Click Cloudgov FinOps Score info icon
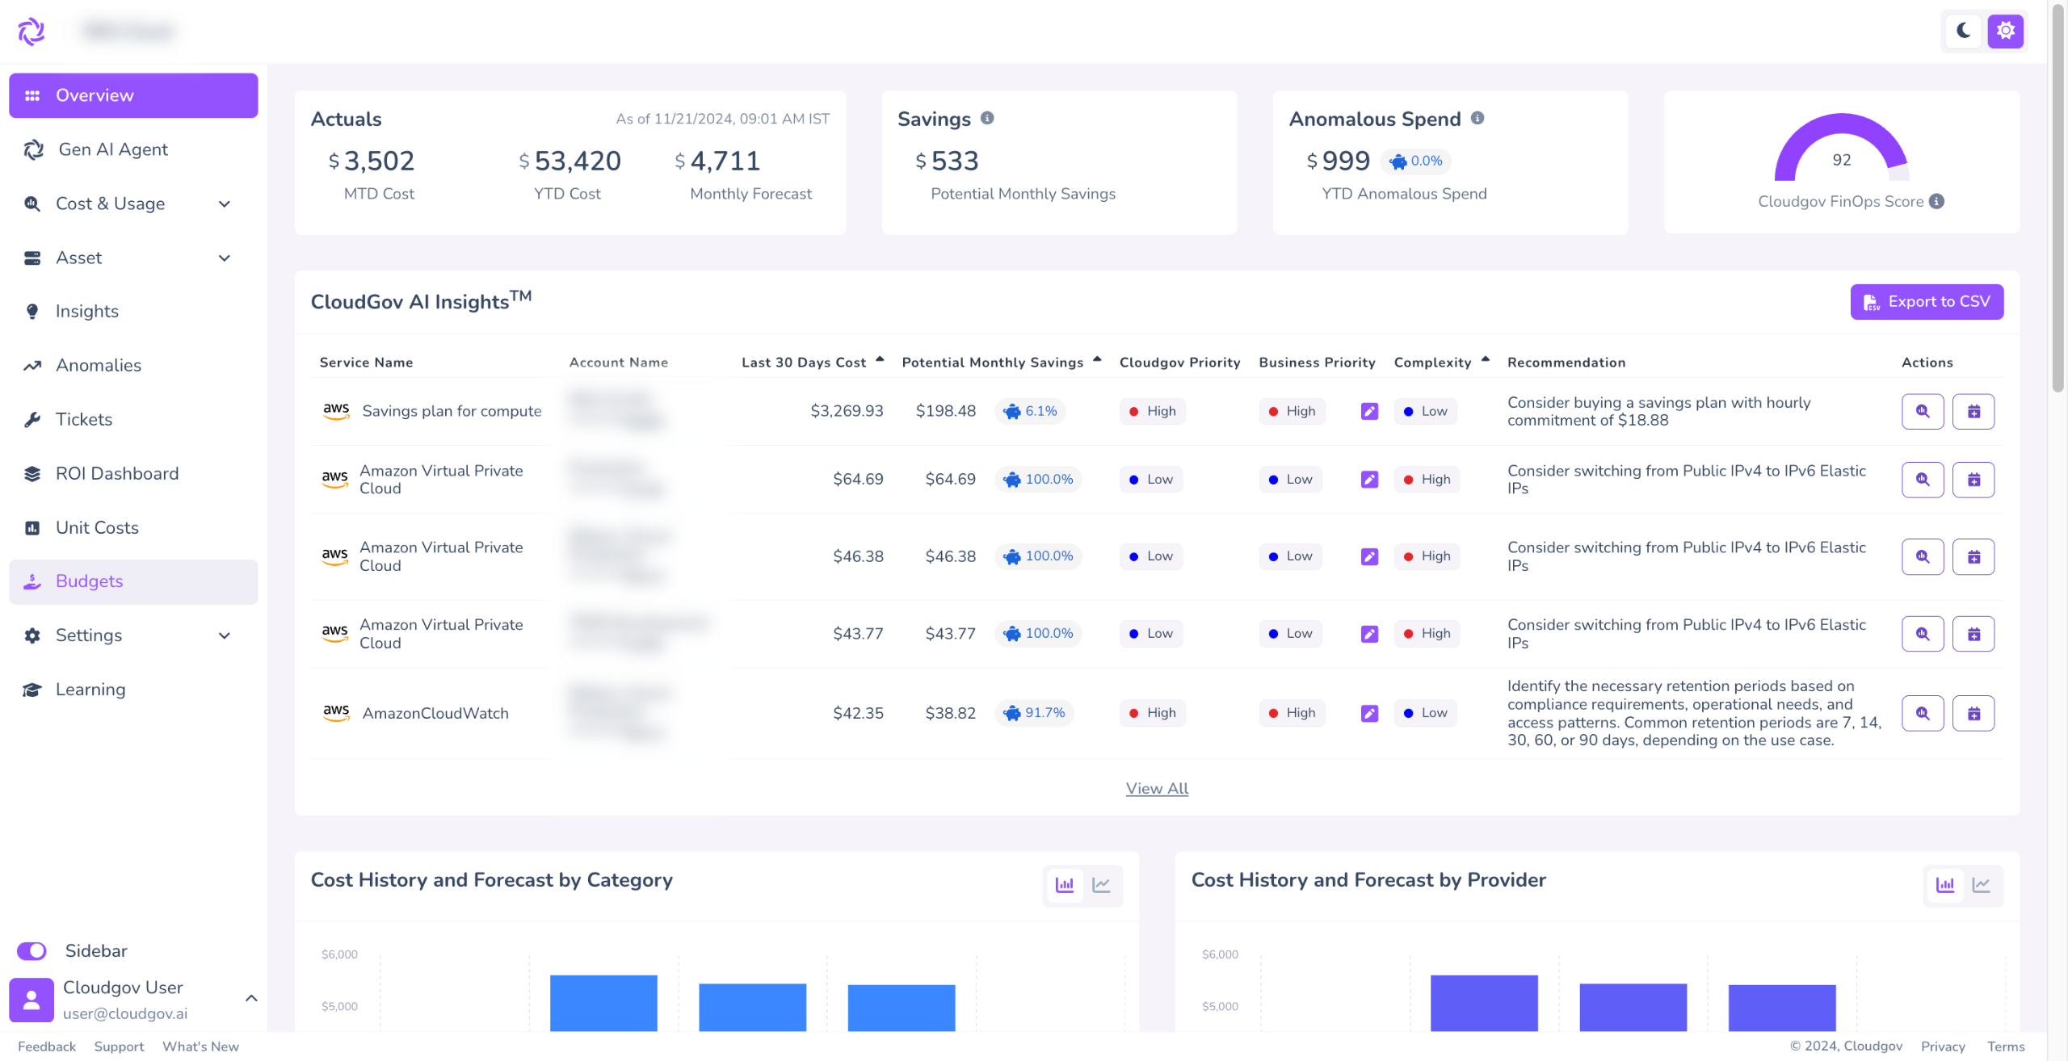This screenshot has height=1061, width=2068. tap(1937, 202)
